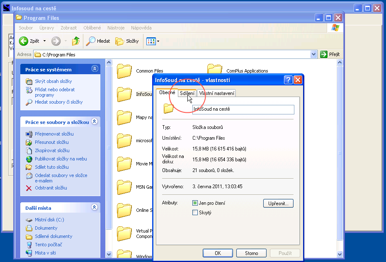Open the Zobrazit menu
This screenshot has height=262, width=386.
pos(69,28)
